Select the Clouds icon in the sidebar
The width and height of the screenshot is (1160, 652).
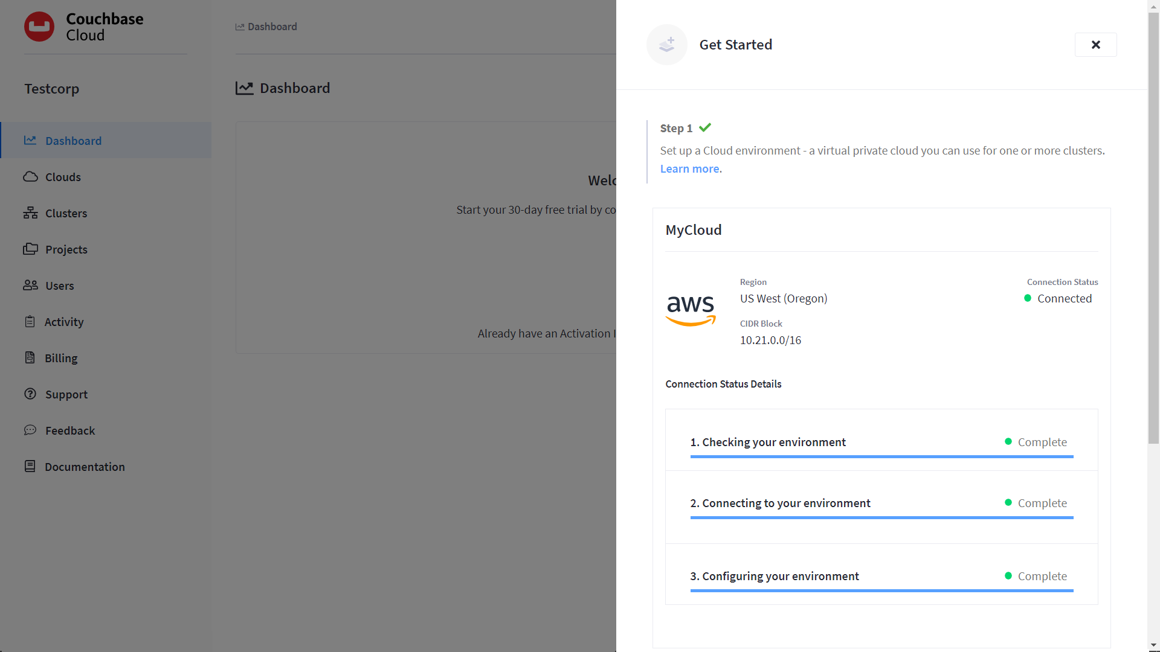pos(30,177)
